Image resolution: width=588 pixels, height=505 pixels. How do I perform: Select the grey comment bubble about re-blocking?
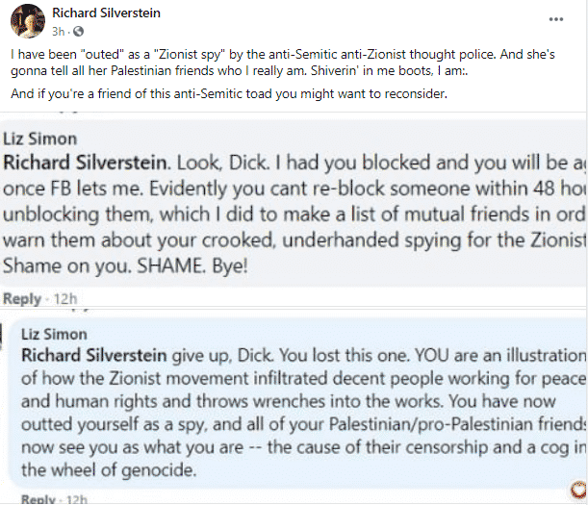click(x=294, y=204)
